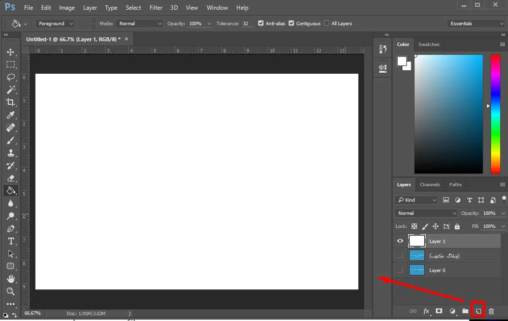The image size is (508, 321).
Task: Select the Zoom tool
Action: [x=10, y=291]
